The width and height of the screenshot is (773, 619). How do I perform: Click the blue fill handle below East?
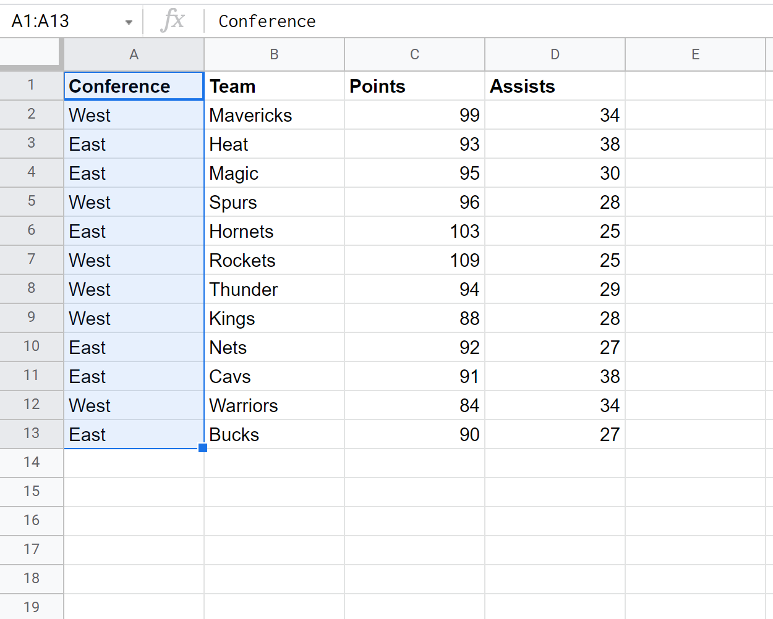click(x=203, y=448)
